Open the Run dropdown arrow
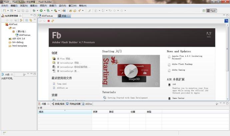The image size is (230, 136). [x=45, y=11]
